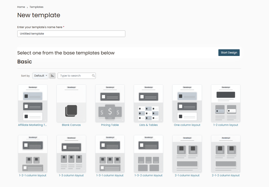This screenshot has width=269, height=187.
Task: Select the One column layout thumbnail
Action: tap(187, 103)
